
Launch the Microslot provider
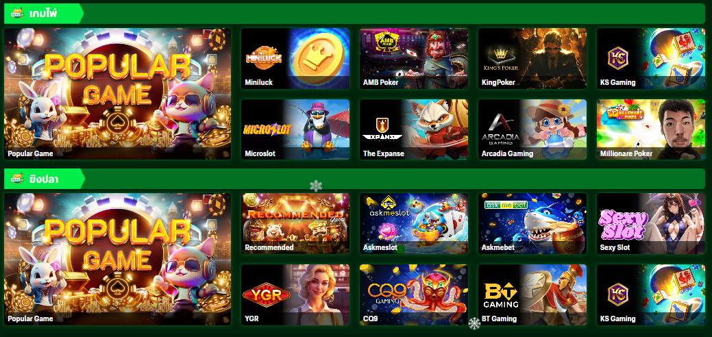click(x=295, y=129)
